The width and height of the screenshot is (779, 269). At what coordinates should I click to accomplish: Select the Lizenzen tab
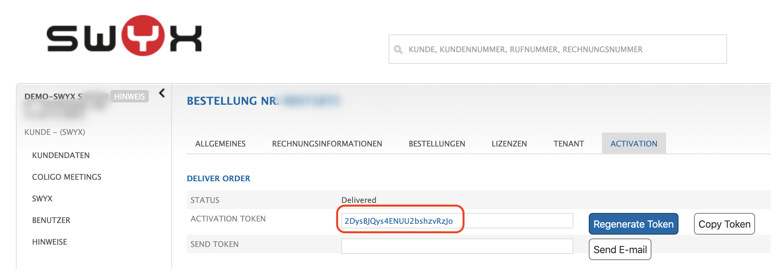[x=509, y=144]
